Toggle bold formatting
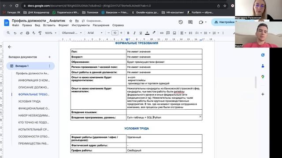Image resolution: width=282 pixels, height=158 pixels. point(128,33)
